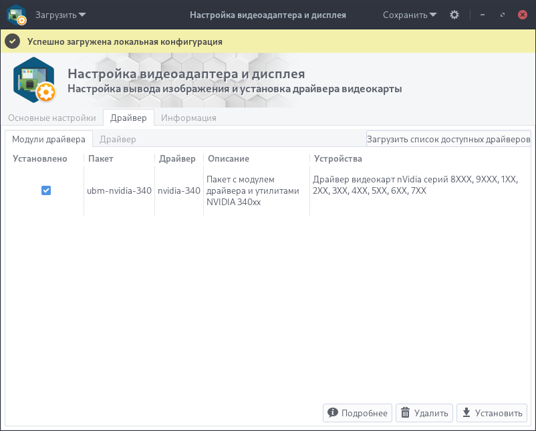Open the Информация tab
536x431 pixels.
click(x=188, y=118)
